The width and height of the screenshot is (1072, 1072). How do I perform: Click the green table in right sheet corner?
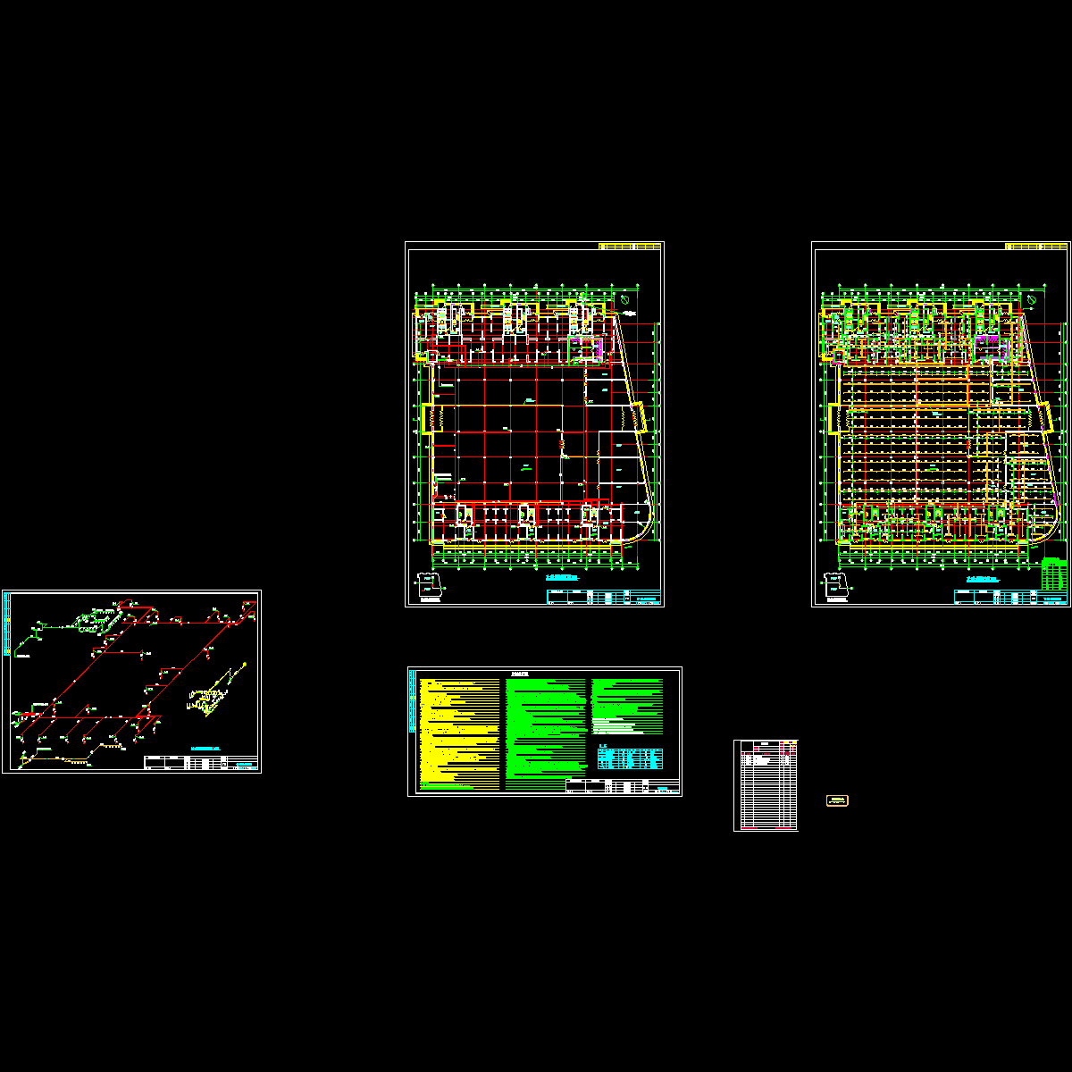[1054, 573]
